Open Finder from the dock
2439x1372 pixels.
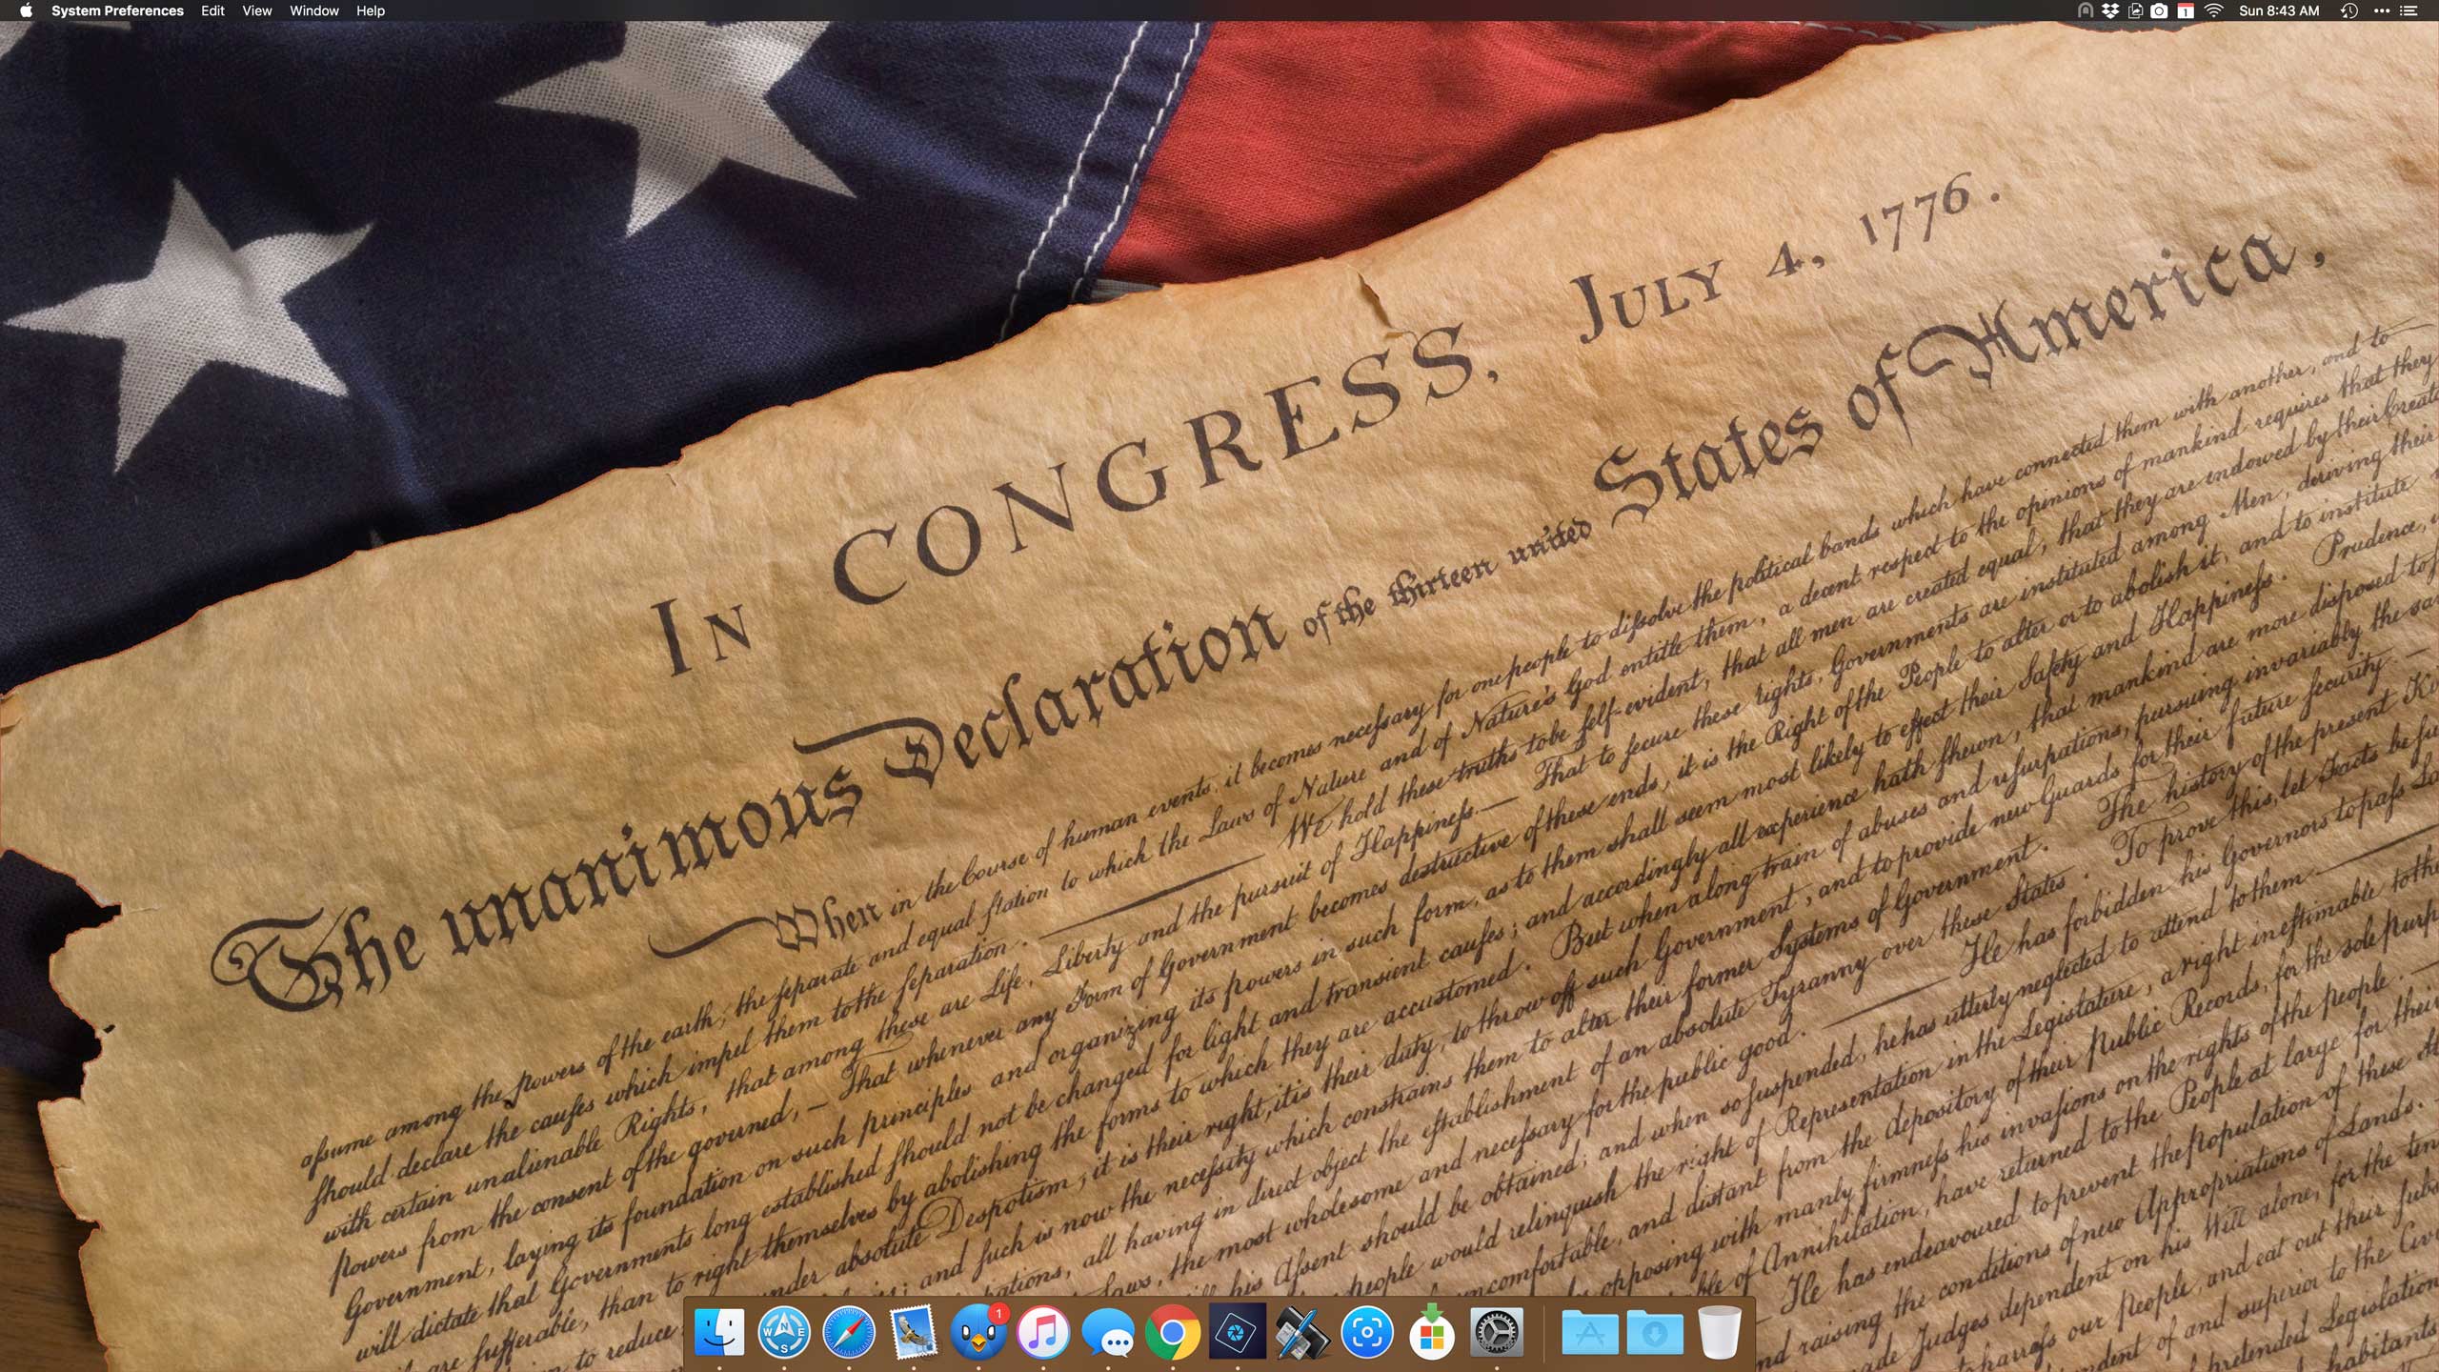[719, 1332]
